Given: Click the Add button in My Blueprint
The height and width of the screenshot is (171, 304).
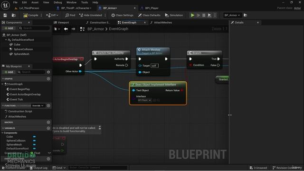Looking at the screenshot, I should 9,72.
